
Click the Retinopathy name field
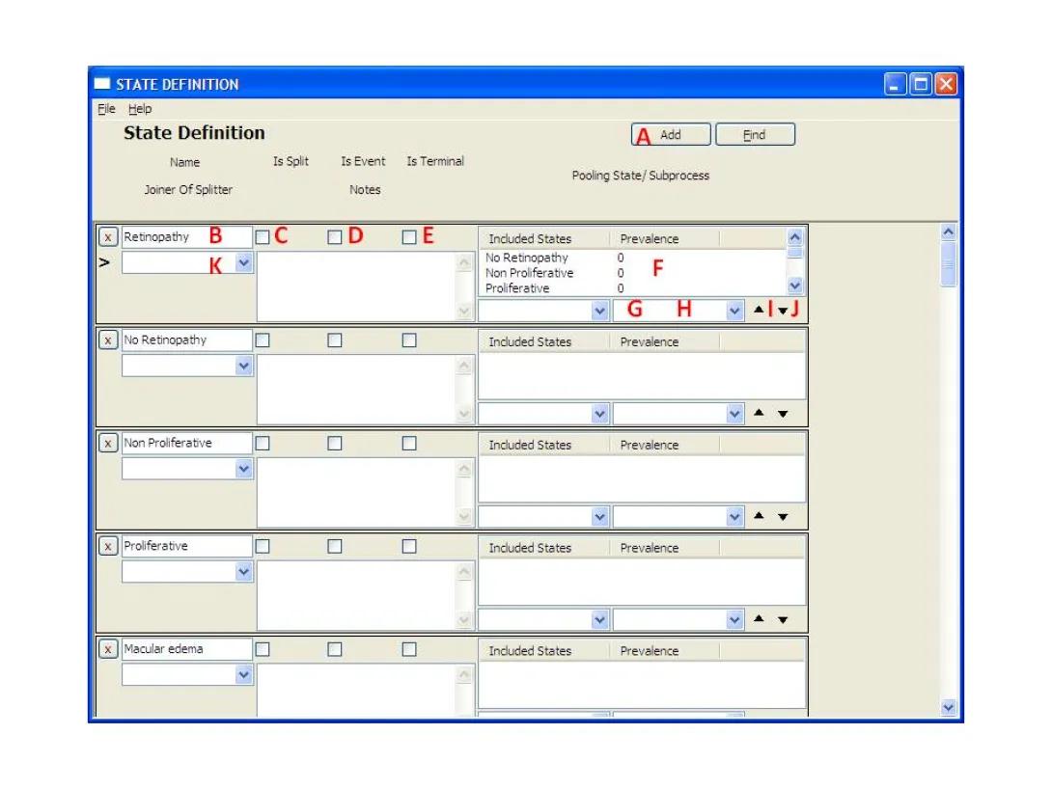pos(186,237)
